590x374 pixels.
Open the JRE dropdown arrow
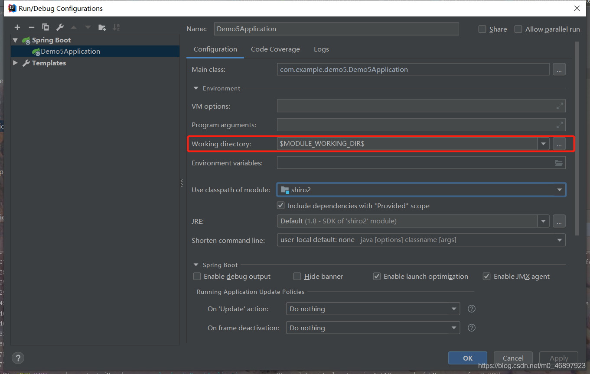[544, 221]
